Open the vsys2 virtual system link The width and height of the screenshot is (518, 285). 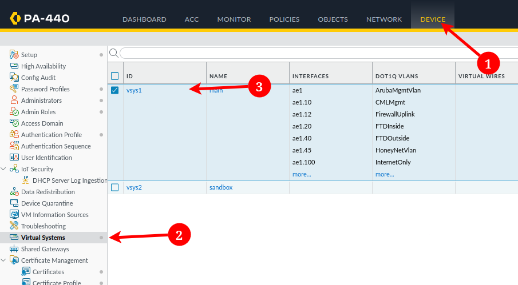134,187
